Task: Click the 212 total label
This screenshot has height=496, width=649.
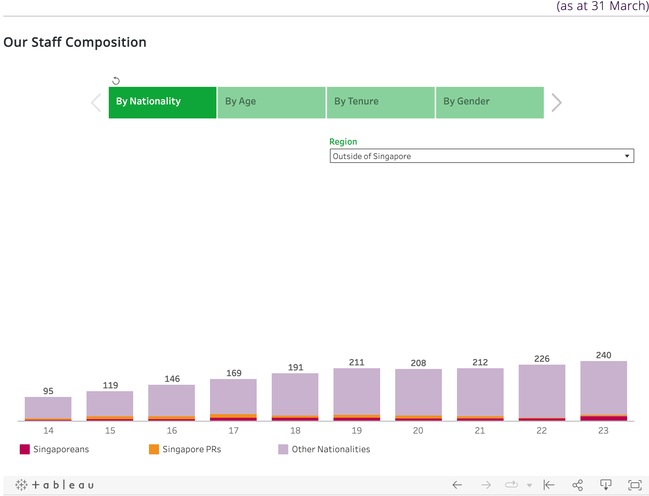Action: click(x=480, y=362)
